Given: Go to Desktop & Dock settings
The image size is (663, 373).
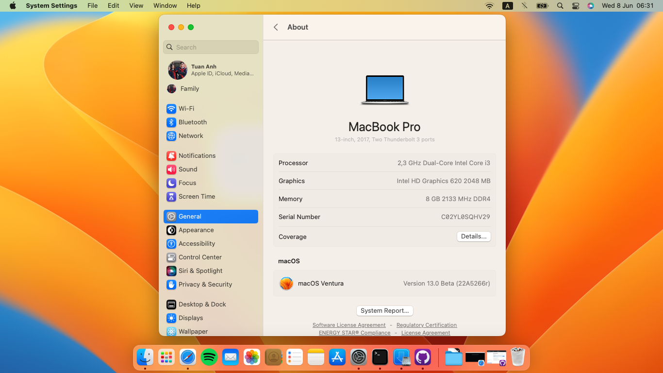Looking at the screenshot, I should [x=211, y=305].
